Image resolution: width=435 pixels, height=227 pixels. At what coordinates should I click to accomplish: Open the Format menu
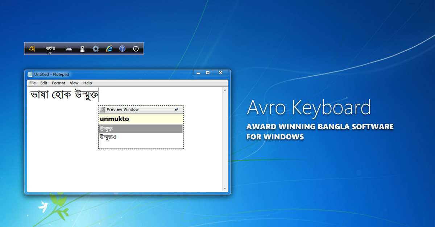(x=58, y=83)
